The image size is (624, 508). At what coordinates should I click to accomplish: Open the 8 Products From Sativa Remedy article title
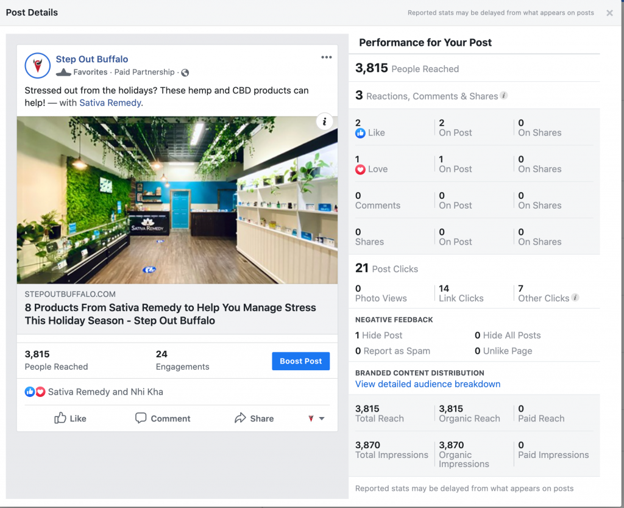click(171, 314)
